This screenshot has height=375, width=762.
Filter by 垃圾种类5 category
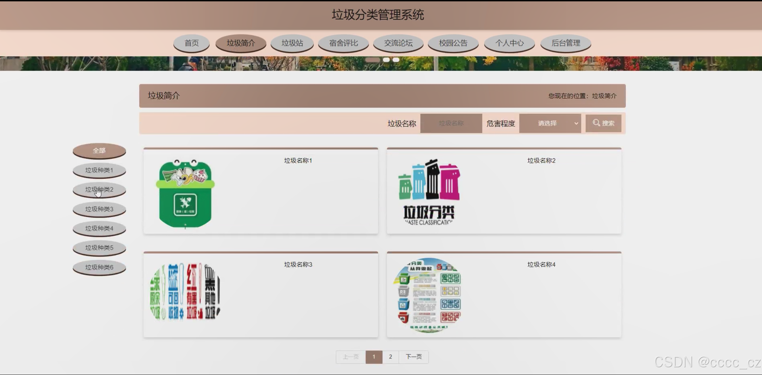pos(99,248)
